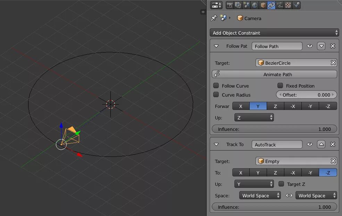Open World properties tab (globe icon)
Screen dimensions: 342x216
pos(255,5)
